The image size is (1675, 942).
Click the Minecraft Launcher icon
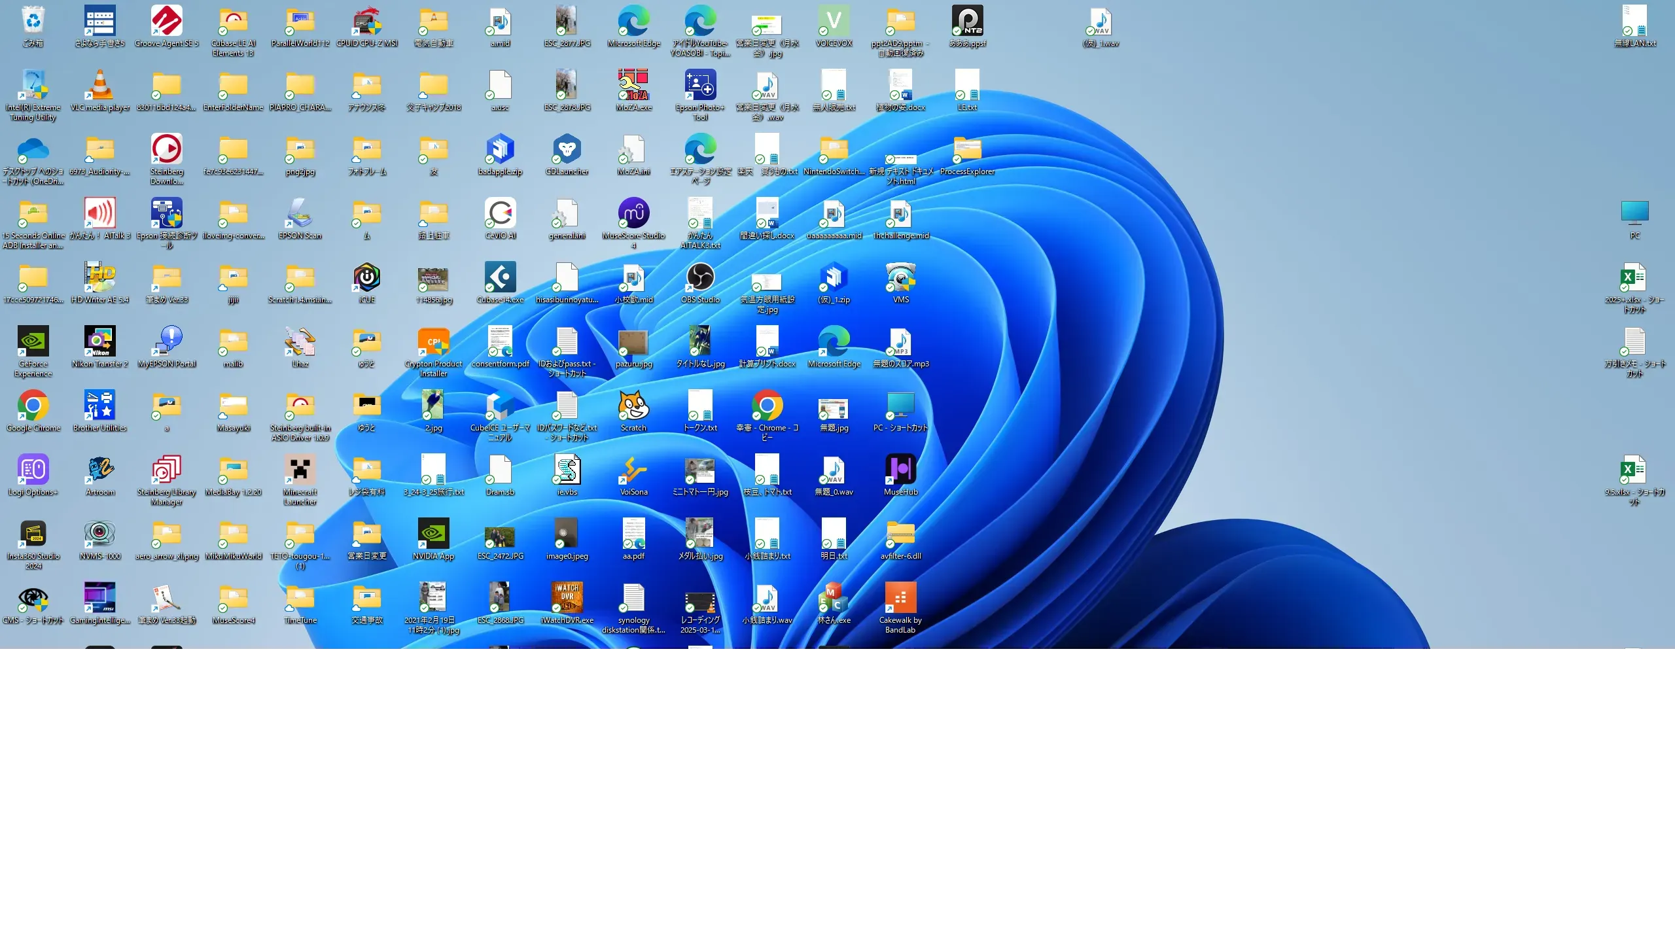point(300,470)
